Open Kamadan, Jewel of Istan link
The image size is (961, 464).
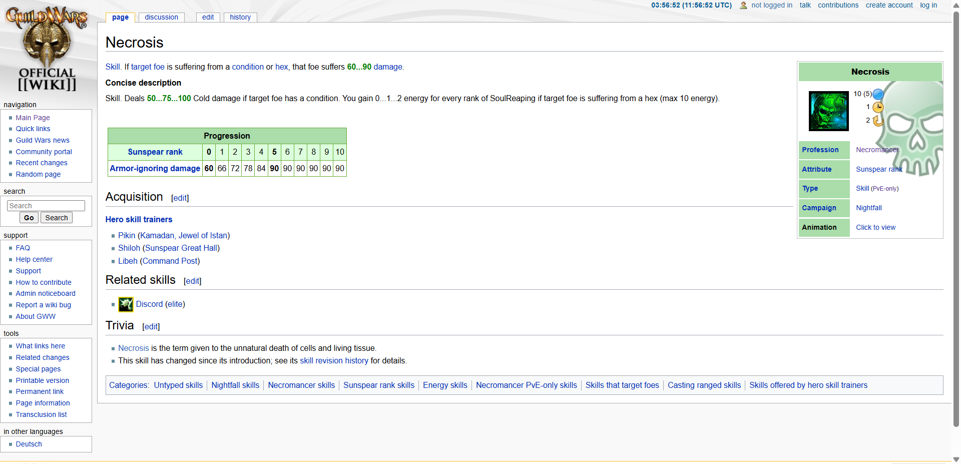tap(184, 235)
